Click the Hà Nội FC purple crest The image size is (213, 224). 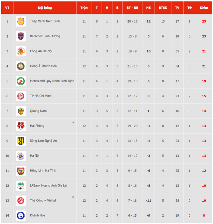(21, 156)
